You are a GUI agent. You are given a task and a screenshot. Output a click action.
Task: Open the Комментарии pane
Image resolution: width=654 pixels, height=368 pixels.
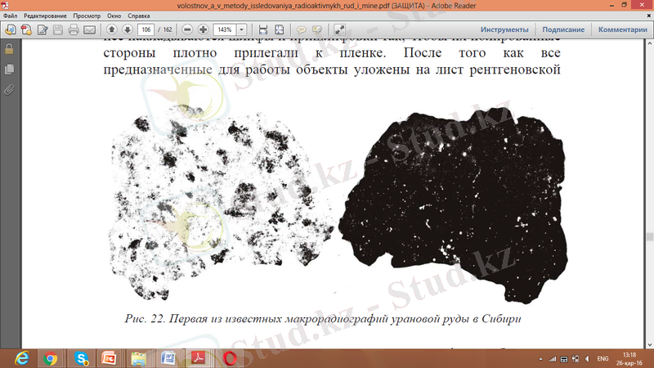point(622,29)
